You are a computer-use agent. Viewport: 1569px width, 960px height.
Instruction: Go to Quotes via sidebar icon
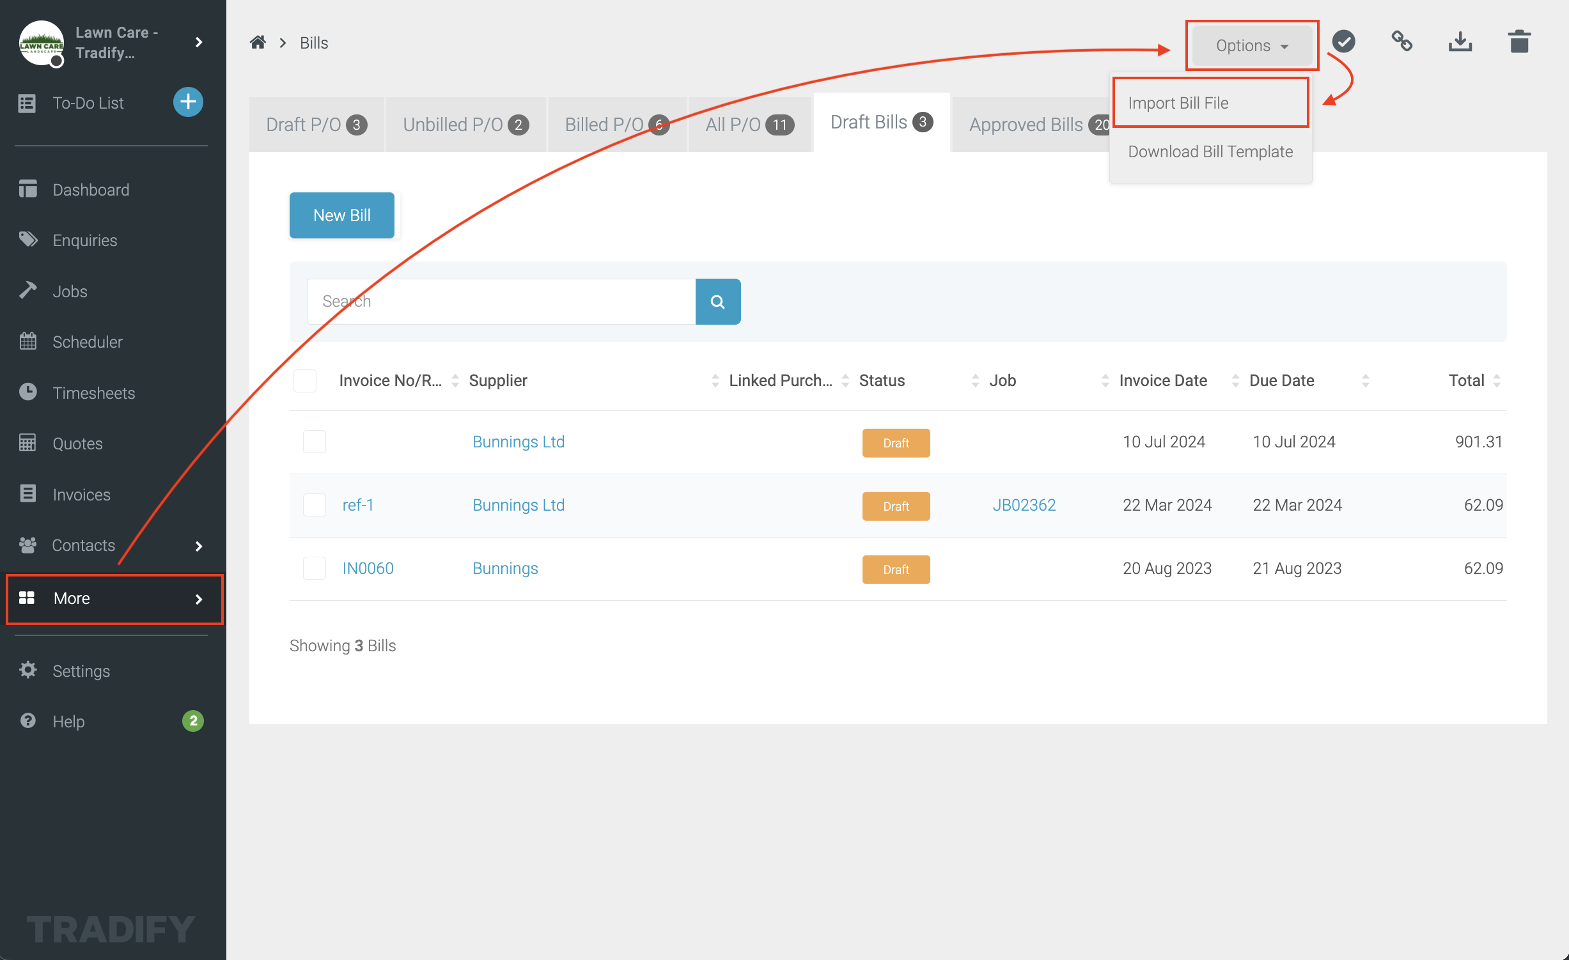pyautogui.click(x=77, y=443)
